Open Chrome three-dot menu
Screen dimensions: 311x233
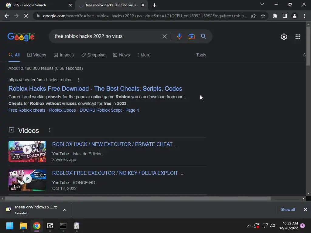[x=304, y=16]
